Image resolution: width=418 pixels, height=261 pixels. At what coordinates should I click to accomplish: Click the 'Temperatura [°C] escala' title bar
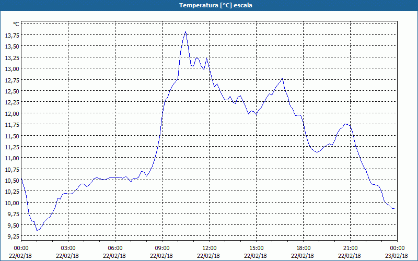[x=209, y=5]
